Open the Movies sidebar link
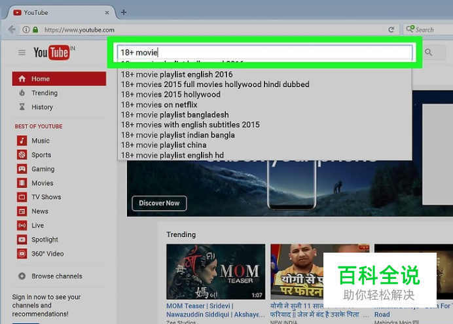The image size is (453, 324). (43, 183)
